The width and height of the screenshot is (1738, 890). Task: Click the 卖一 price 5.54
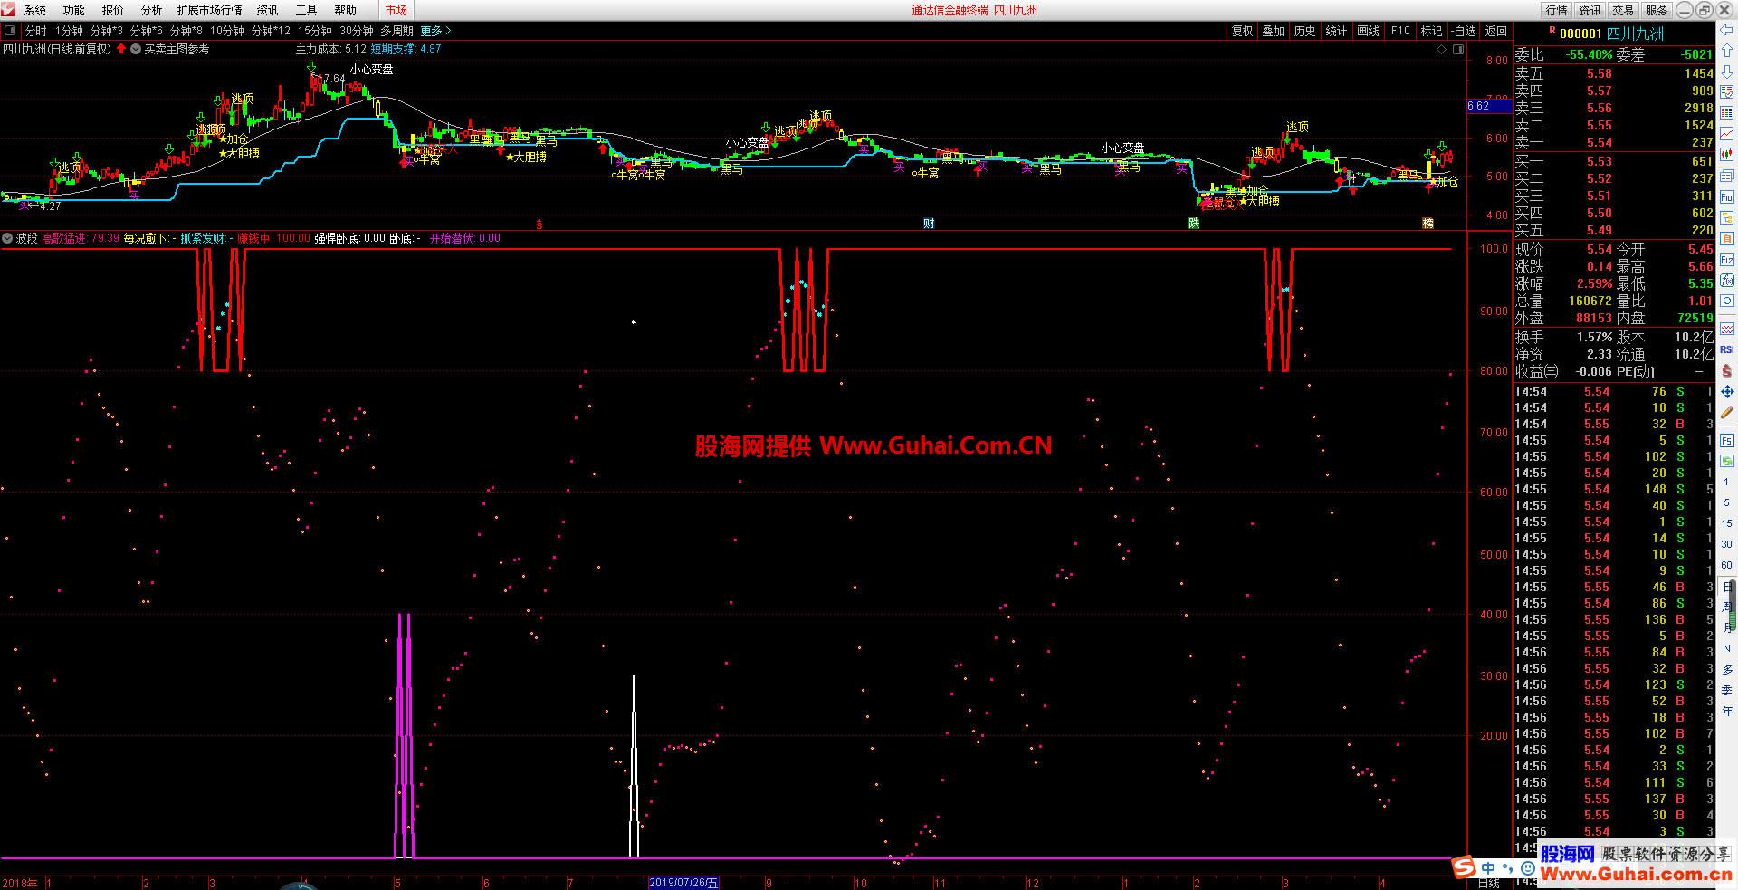point(1599,142)
